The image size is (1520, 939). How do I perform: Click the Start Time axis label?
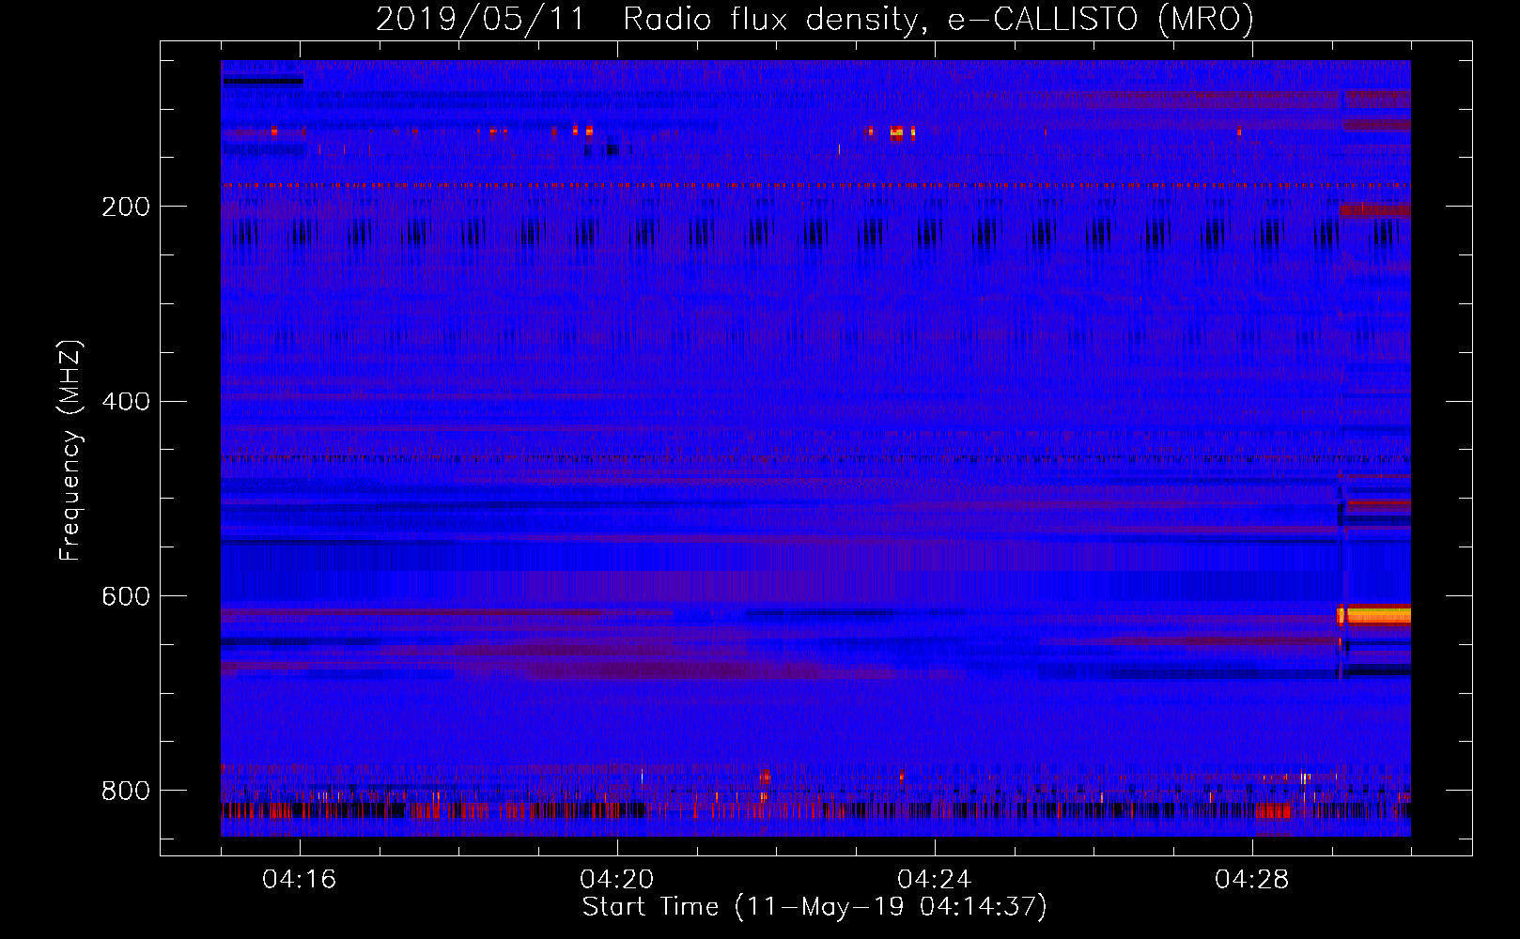(814, 907)
